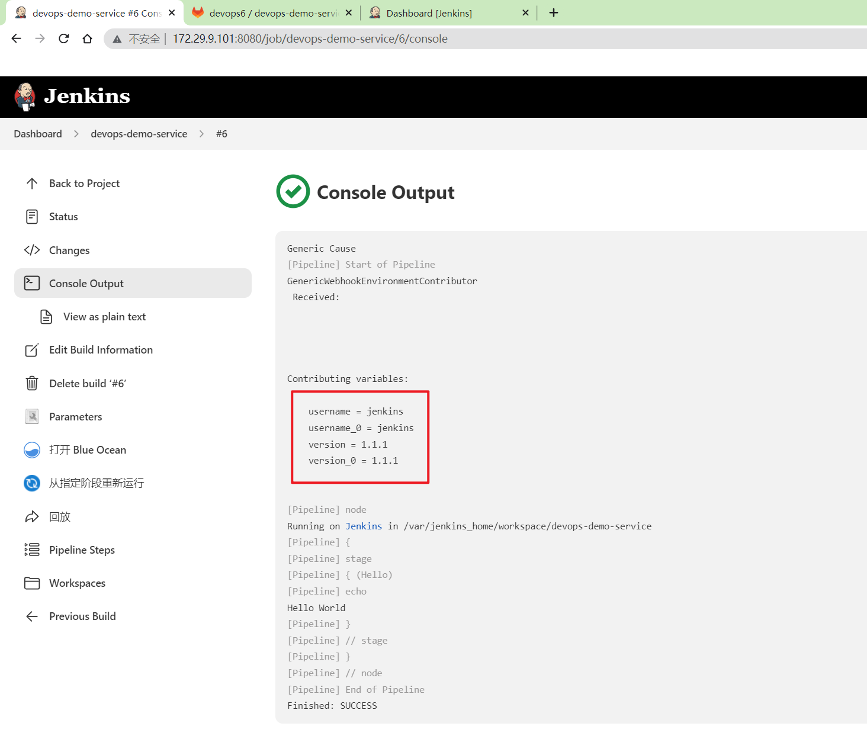Switch to Dashboard [Jenkins] tab
Viewport: 867px width, 739px height.
tap(448, 13)
